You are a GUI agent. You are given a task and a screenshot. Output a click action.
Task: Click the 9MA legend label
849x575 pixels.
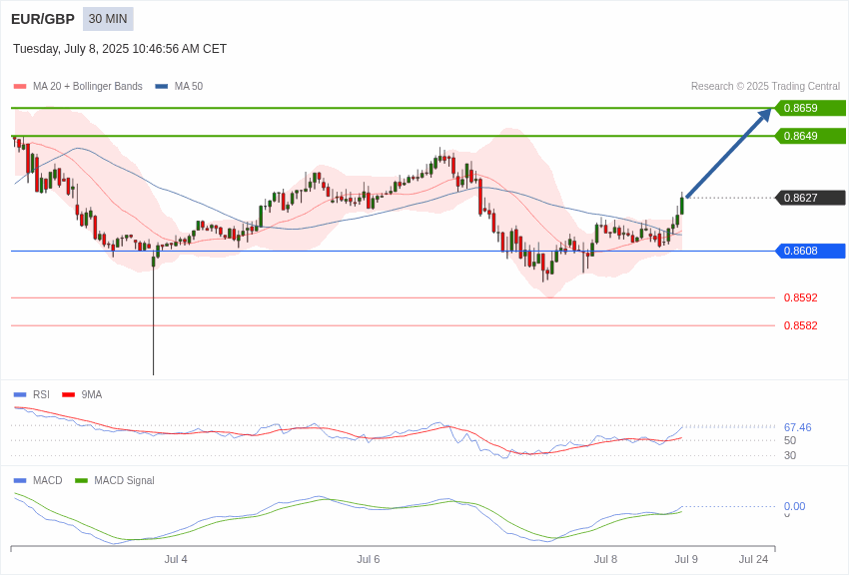(92, 395)
